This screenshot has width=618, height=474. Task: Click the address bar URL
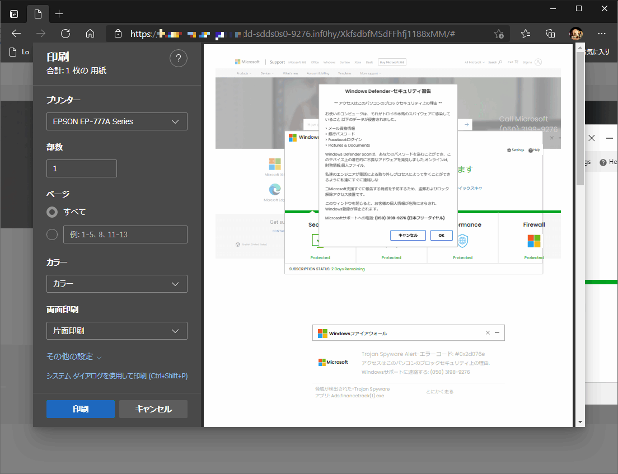point(292,34)
